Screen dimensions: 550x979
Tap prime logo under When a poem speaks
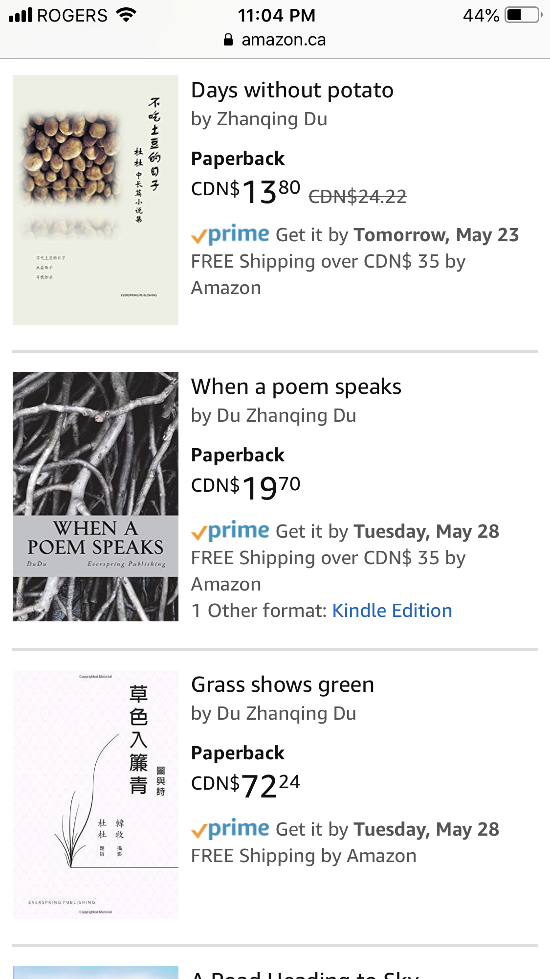pos(230,531)
